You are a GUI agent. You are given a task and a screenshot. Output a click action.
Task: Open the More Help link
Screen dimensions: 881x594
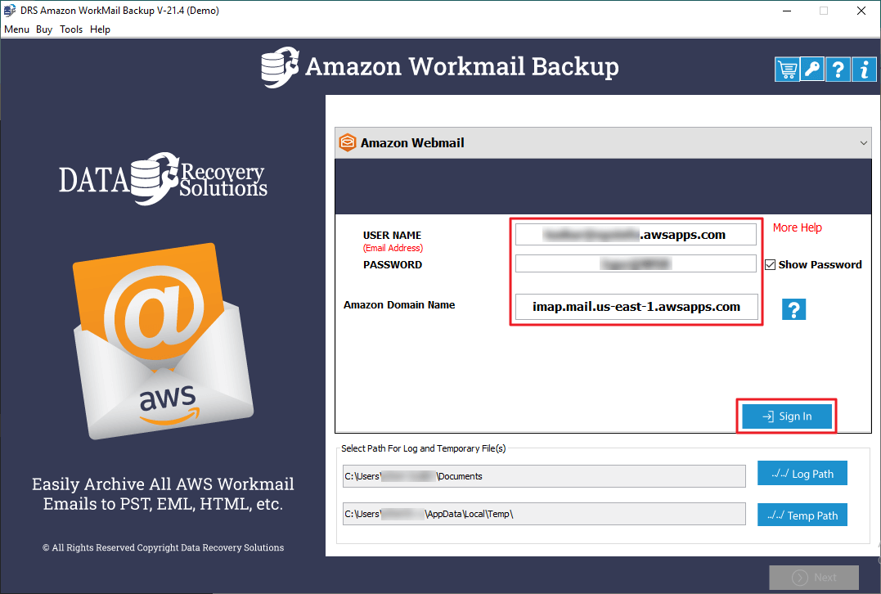797,227
